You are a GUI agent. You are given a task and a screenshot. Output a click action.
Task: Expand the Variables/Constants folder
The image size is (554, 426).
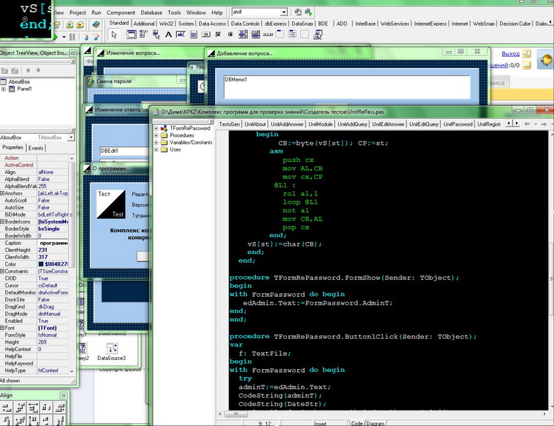coord(156,142)
